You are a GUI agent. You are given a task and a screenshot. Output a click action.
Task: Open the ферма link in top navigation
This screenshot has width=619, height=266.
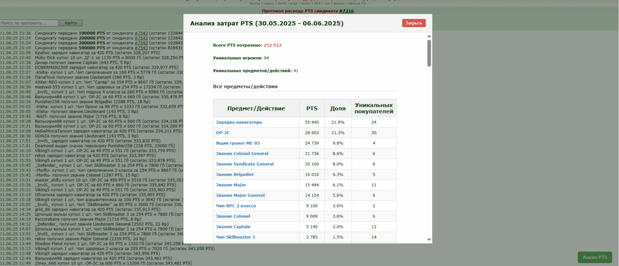[x=339, y=3]
